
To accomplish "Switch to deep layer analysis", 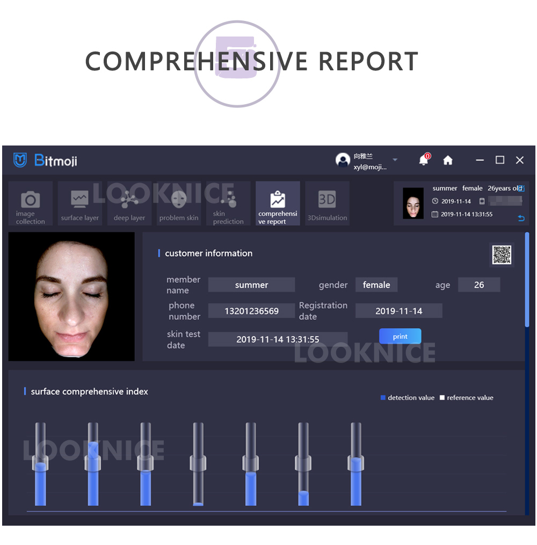I will pyautogui.click(x=129, y=204).
